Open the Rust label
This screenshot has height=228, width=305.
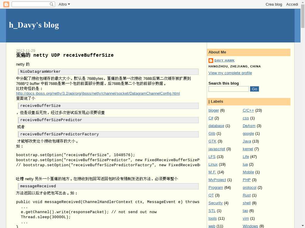click(x=247, y=195)
